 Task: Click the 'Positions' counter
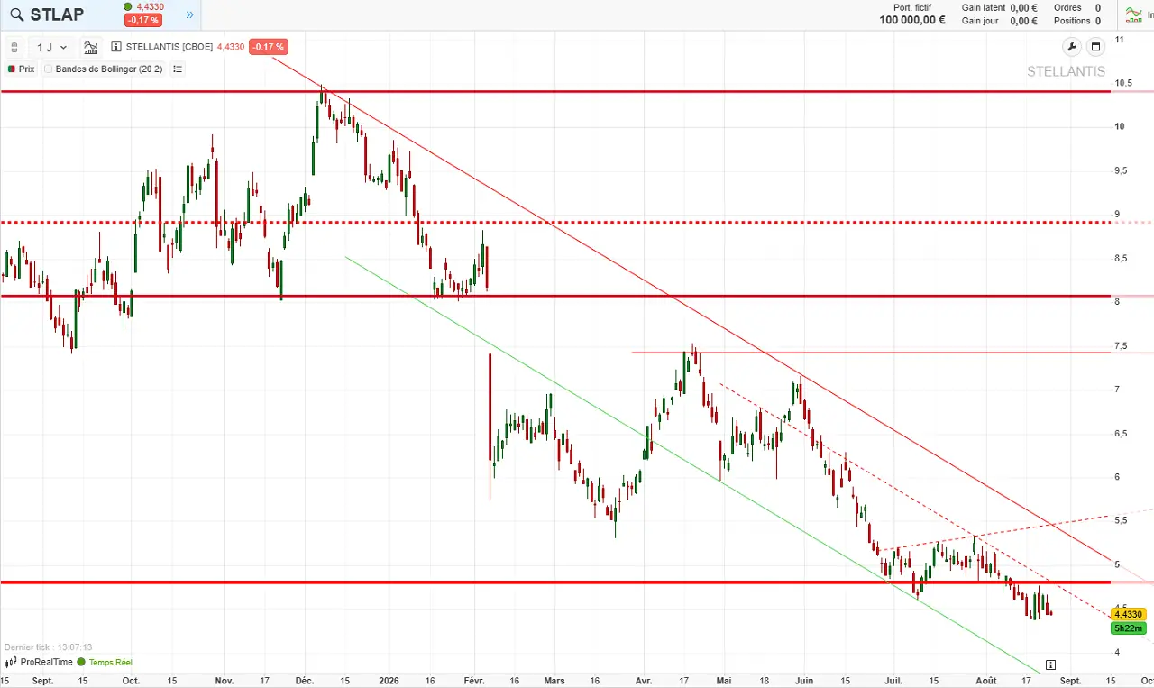1077,21
